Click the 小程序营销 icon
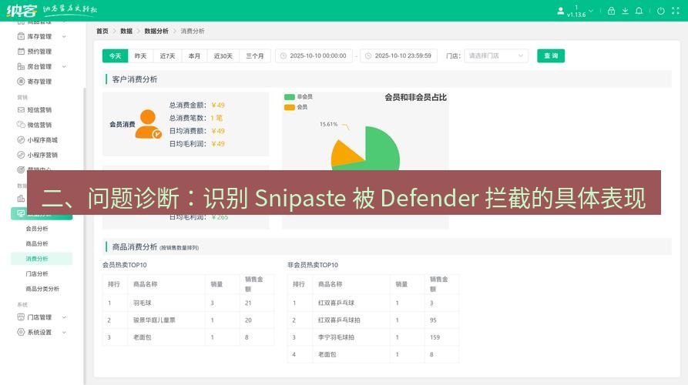 (x=21, y=155)
